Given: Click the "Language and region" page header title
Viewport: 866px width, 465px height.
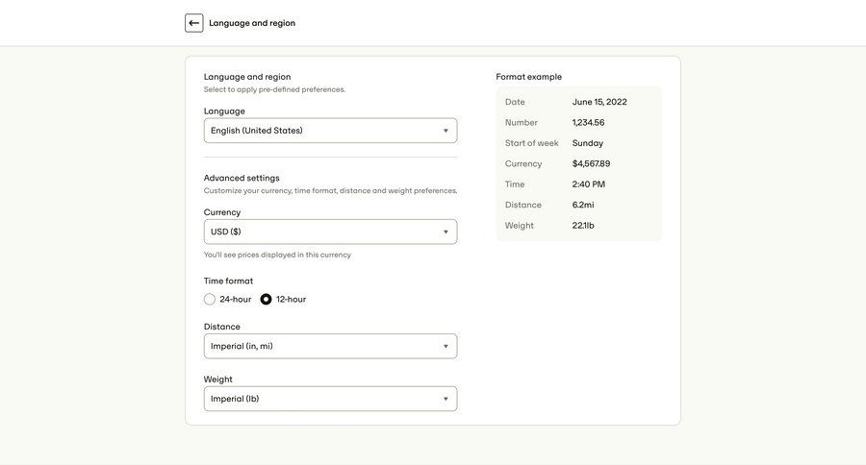Looking at the screenshot, I should (252, 23).
